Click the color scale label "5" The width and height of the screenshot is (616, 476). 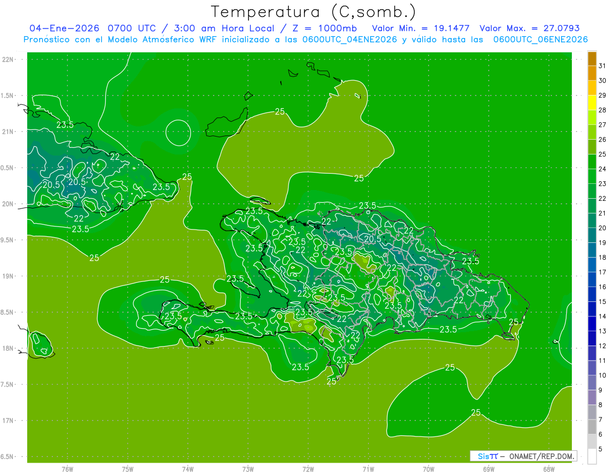(x=600, y=449)
